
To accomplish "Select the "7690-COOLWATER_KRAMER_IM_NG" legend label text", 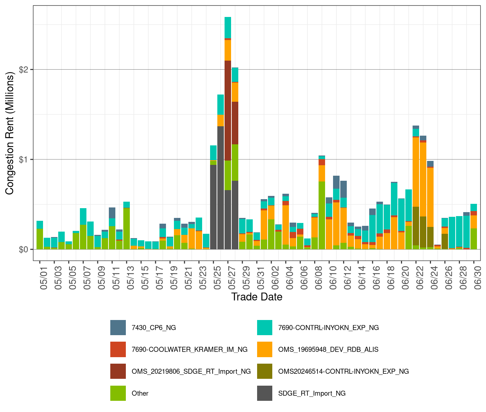I will 189,350.
